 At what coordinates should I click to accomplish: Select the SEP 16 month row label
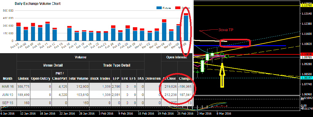pyautogui.click(x=7, y=103)
